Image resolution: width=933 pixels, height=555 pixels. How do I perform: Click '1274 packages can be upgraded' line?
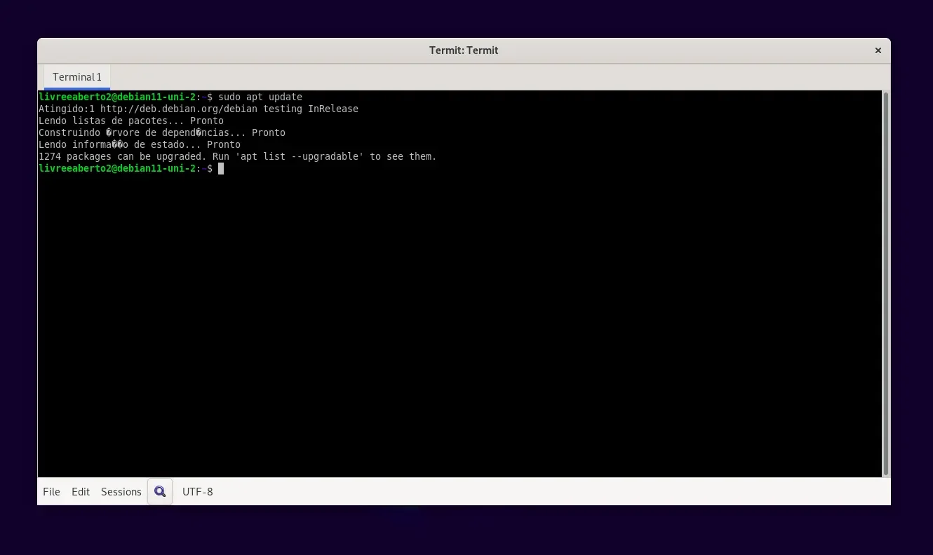pyautogui.click(x=238, y=156)
